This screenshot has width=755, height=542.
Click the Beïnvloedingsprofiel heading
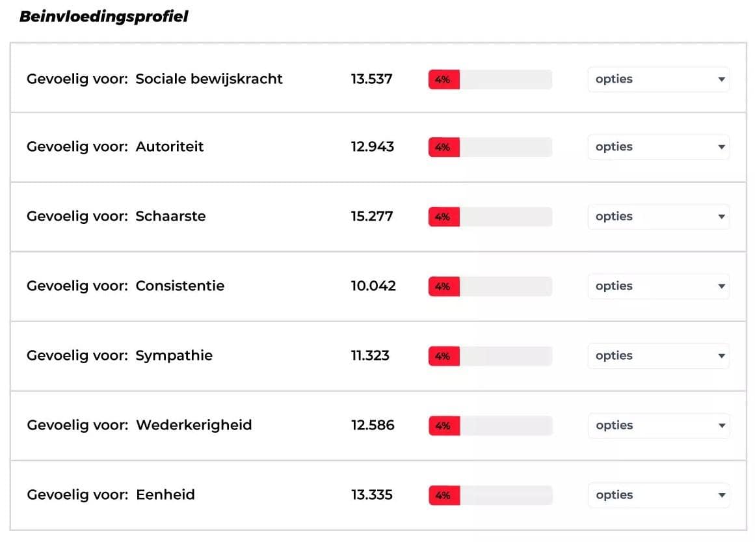(104, 17)
